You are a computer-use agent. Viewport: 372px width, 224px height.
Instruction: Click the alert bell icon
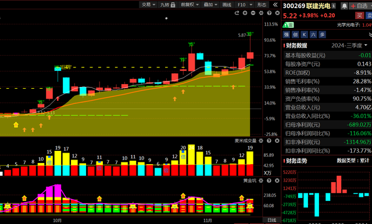tap(344, 6)
